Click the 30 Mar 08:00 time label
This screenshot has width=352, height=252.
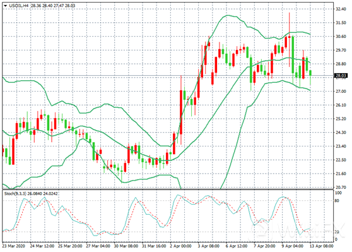pos(126,246)
